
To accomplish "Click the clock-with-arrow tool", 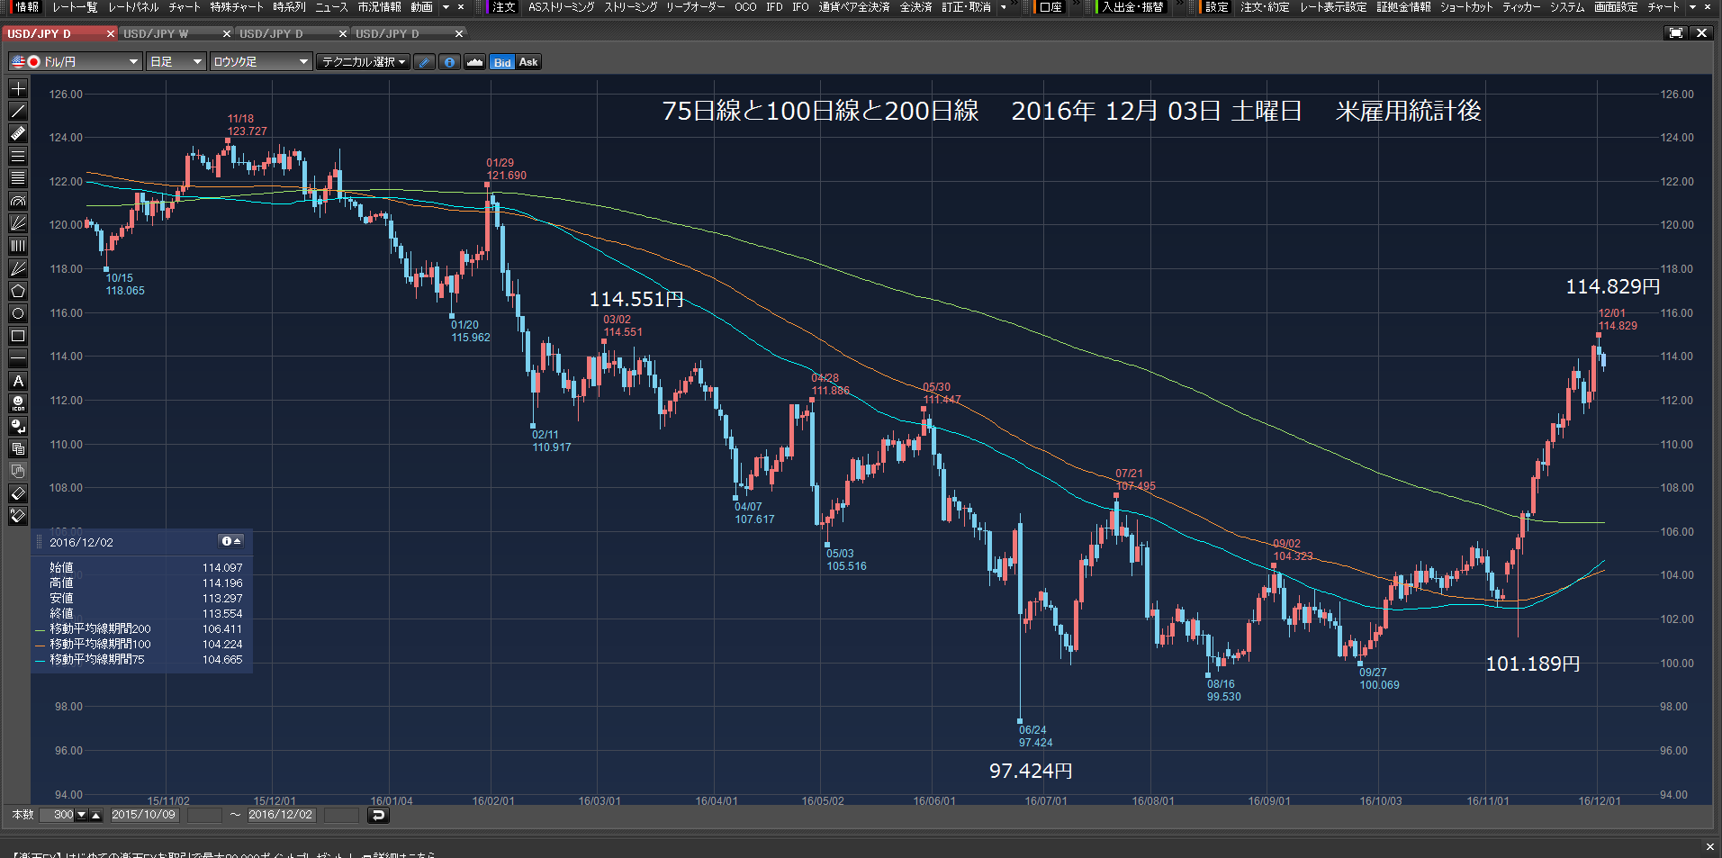I will click(18, 426).
